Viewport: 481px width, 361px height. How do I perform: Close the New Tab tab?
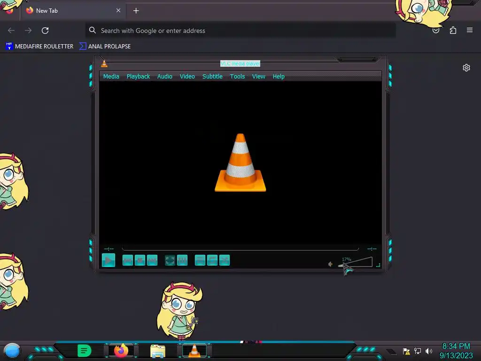(x=118, y=10)
